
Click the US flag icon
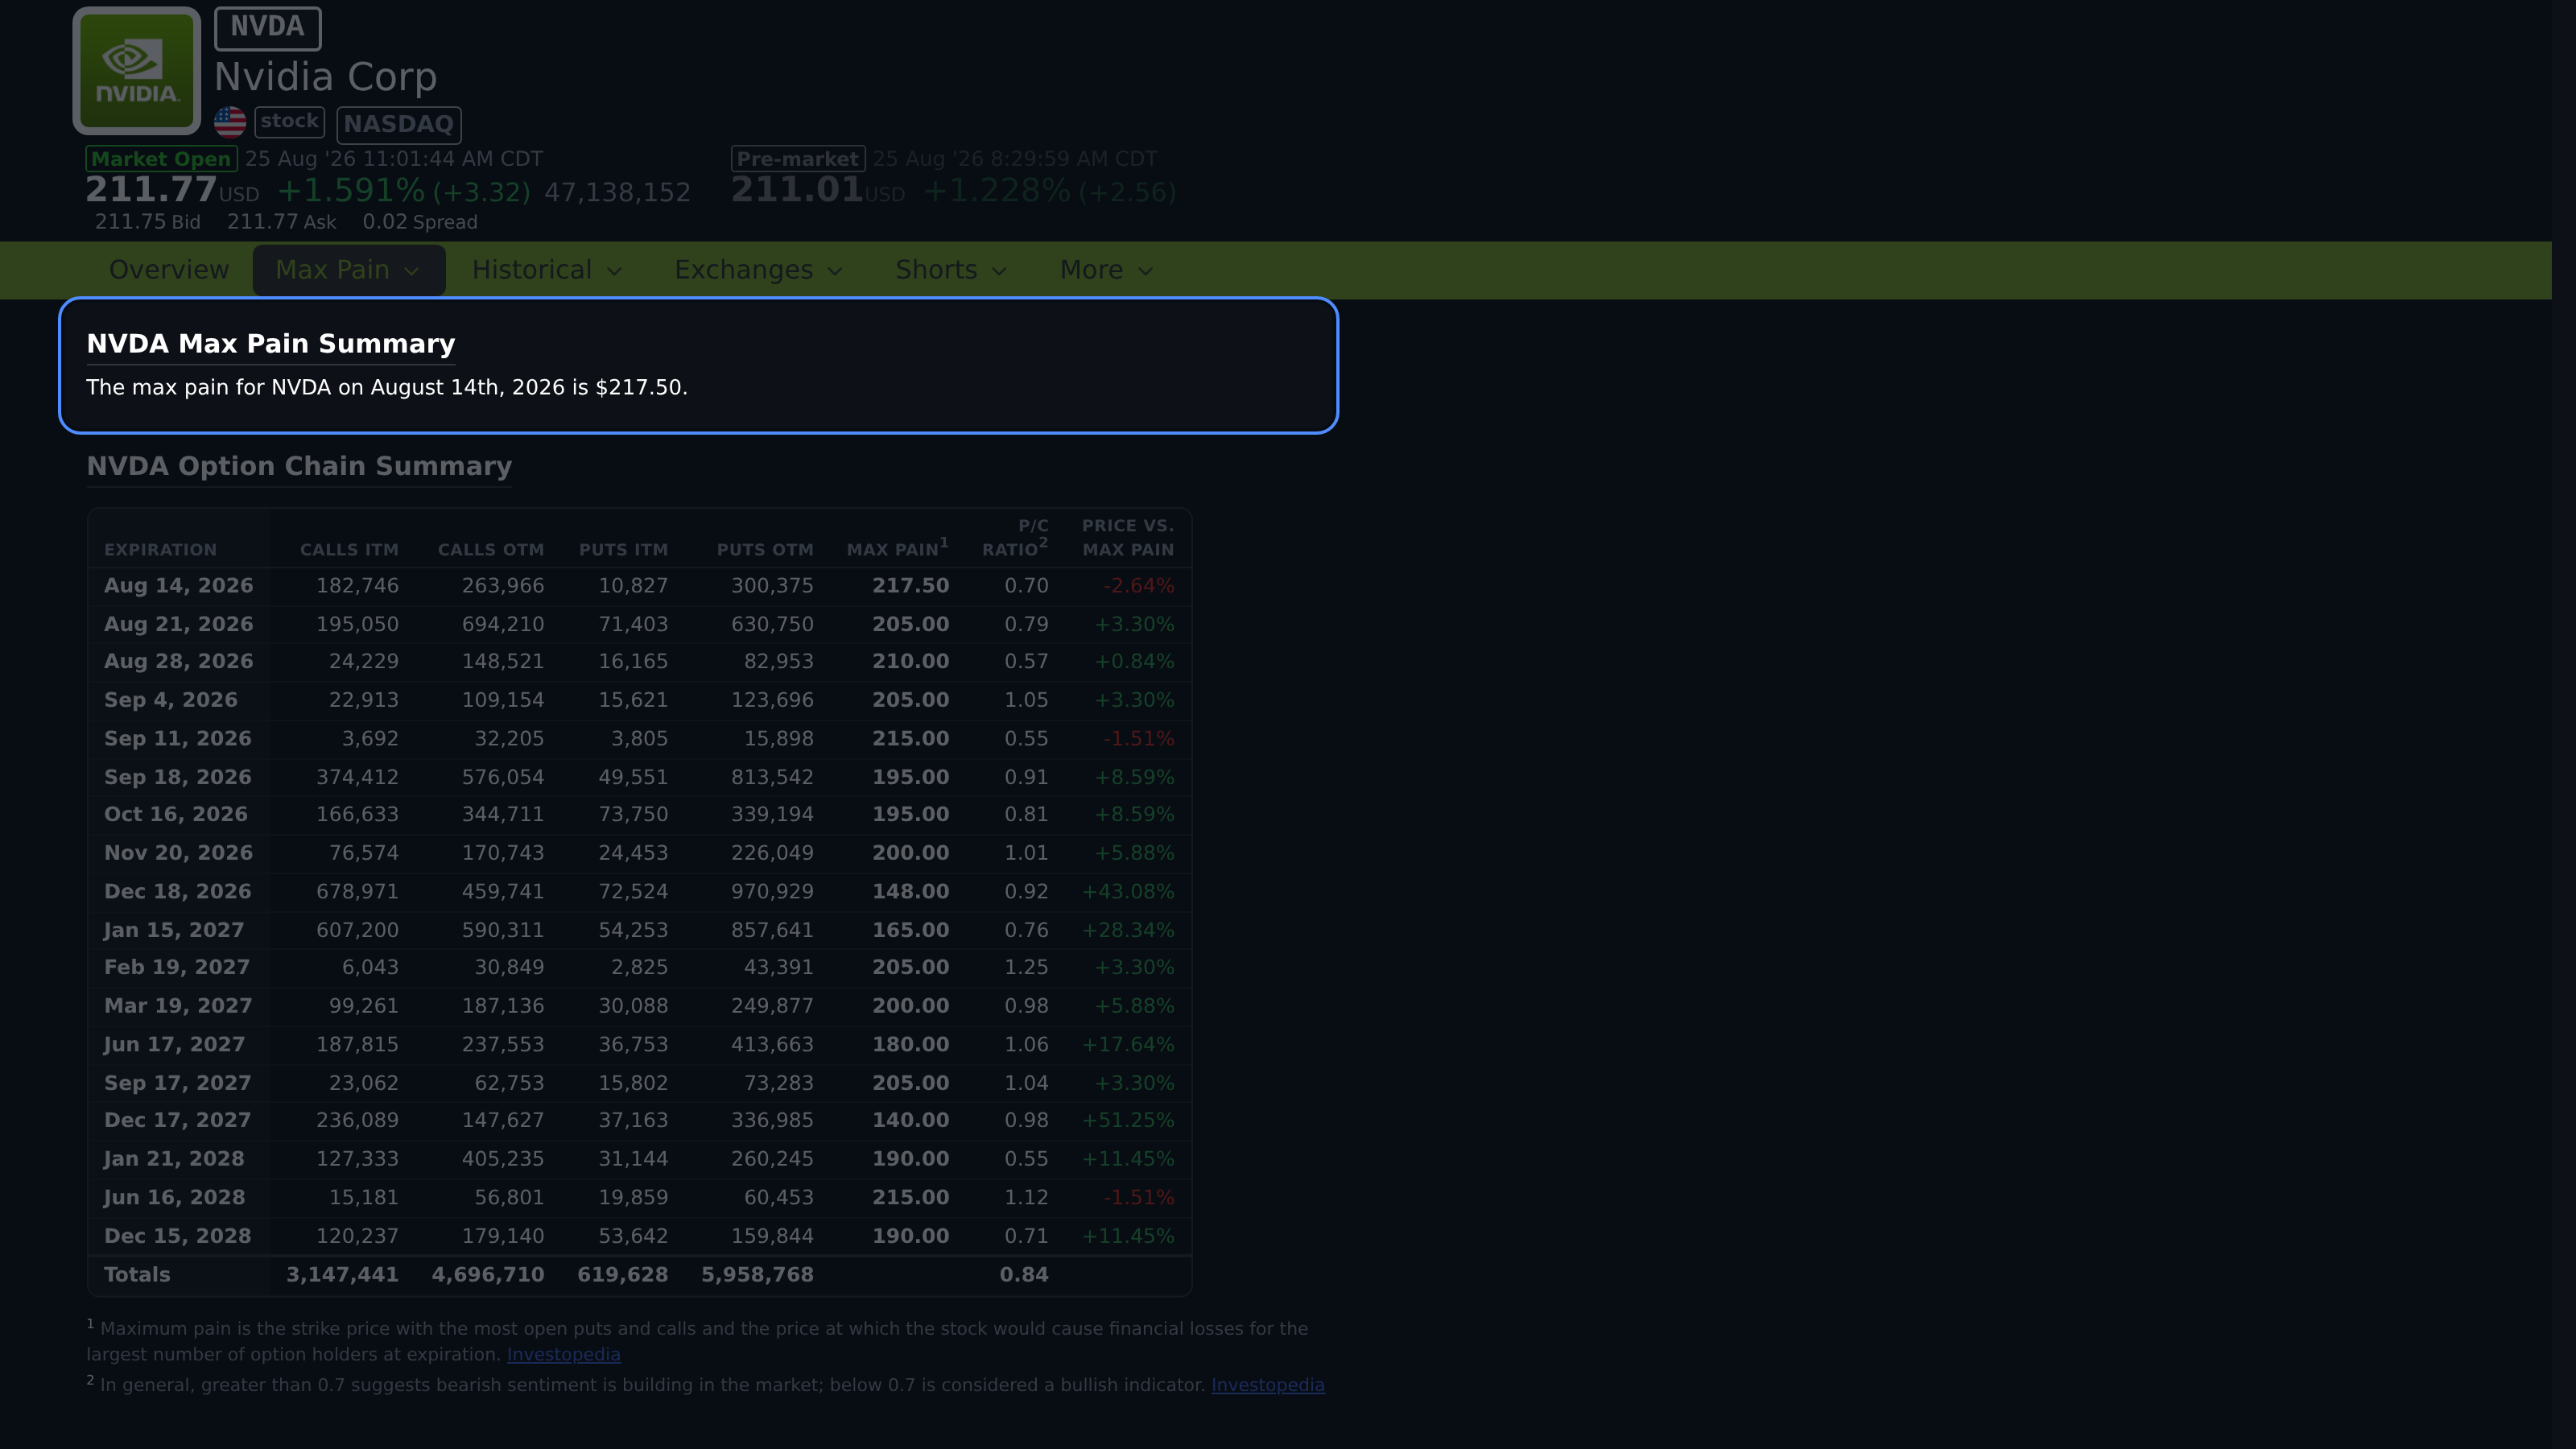click(x=230, y=122)
